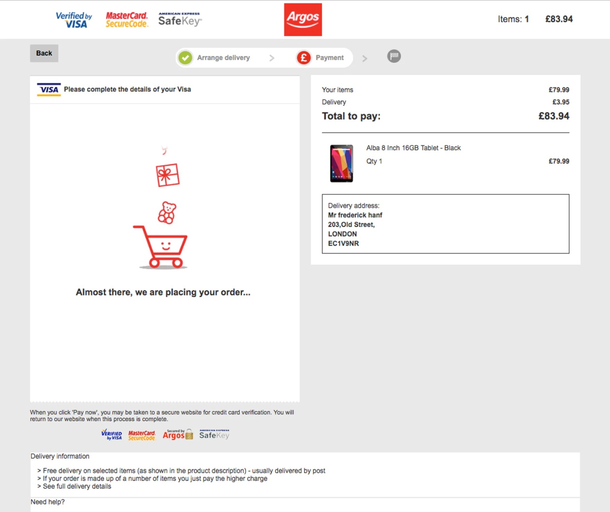This screenshot has height=512, width=610.
Task: Click the MasterCard SecureCode header logo
Action: click(127, 20)
